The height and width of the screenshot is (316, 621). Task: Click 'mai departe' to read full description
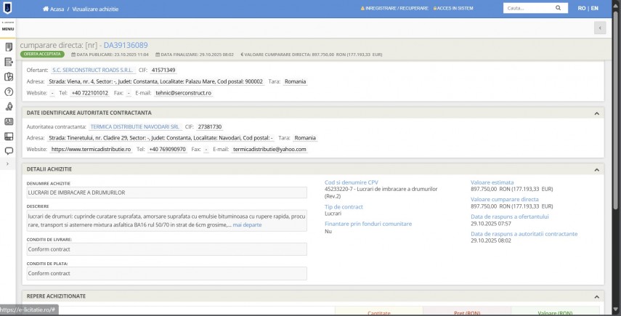(247, 224)
